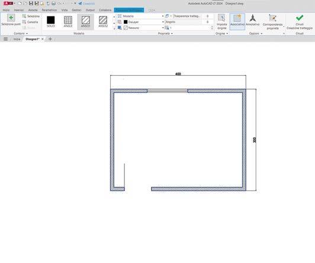Image resolution: width=315 pixels, height=263 pixels.
Task: Click the Imposta origine tool
Action: point(221,22)
